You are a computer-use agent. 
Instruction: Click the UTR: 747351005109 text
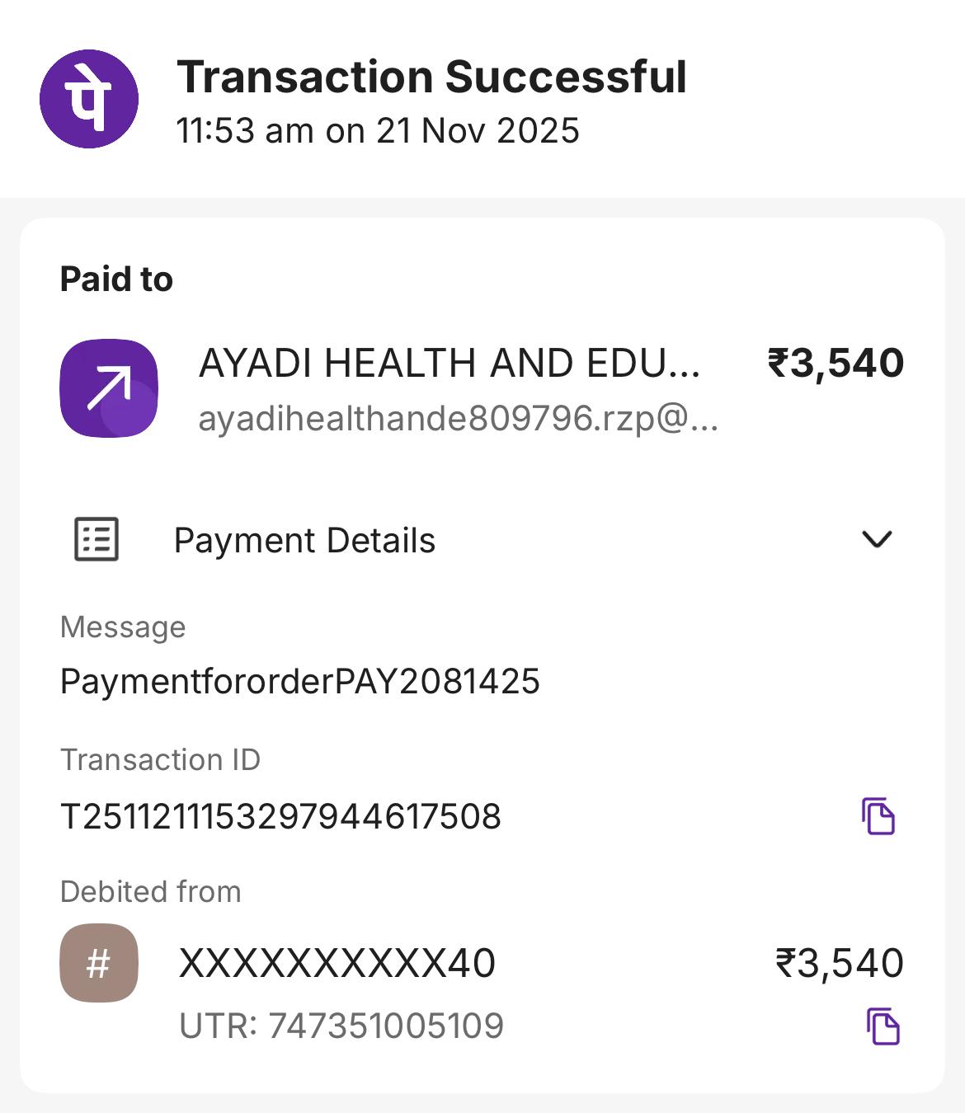pyautogui.click(x=341, y=1026)
